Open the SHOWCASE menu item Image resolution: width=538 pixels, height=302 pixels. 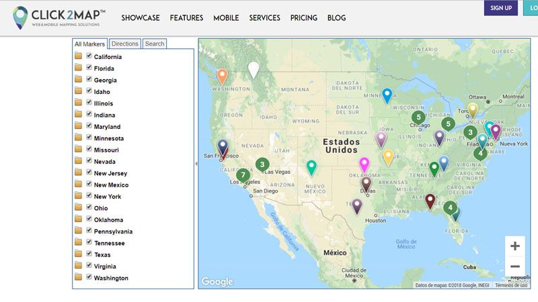pyautogui.click(x=141, y=18)
